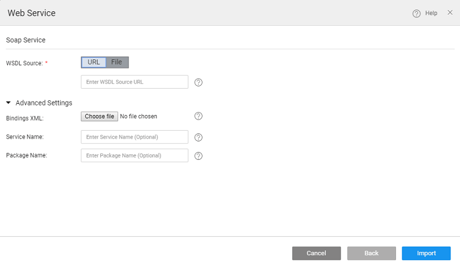The height and width of the screenshot is (267, 460).
Task: Click into the Package Name input
Action: 135,155
